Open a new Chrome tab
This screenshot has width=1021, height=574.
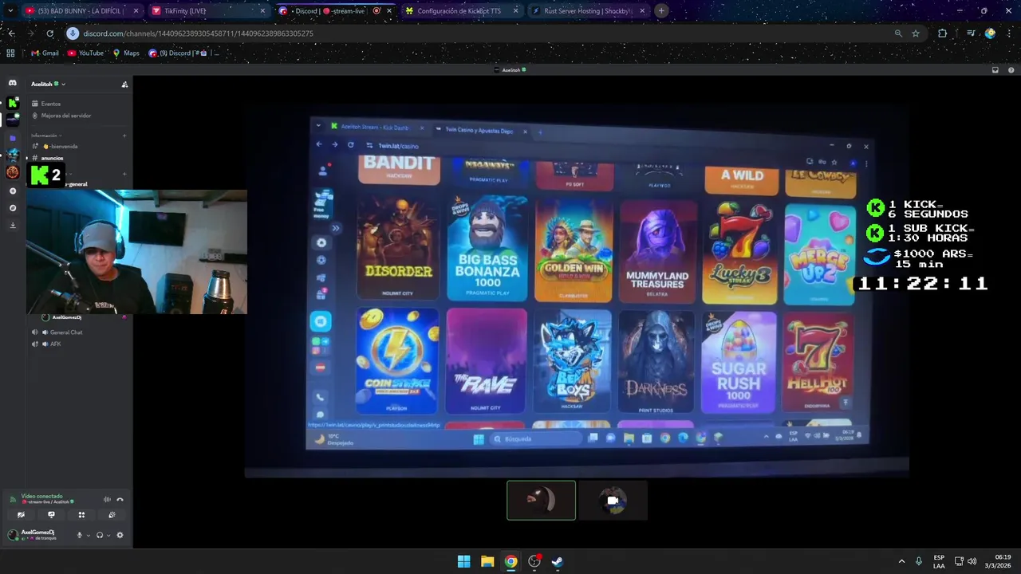(661, 11)
